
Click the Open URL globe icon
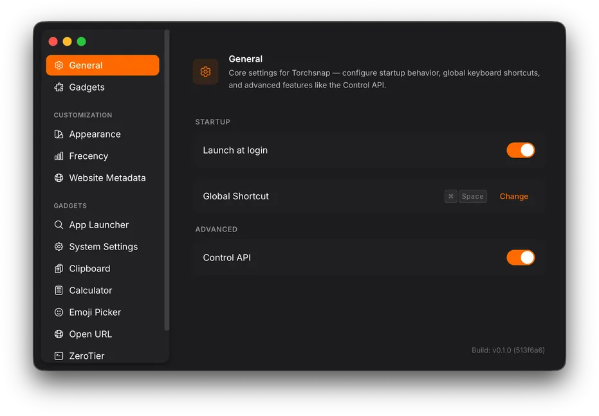coord(59,334)
